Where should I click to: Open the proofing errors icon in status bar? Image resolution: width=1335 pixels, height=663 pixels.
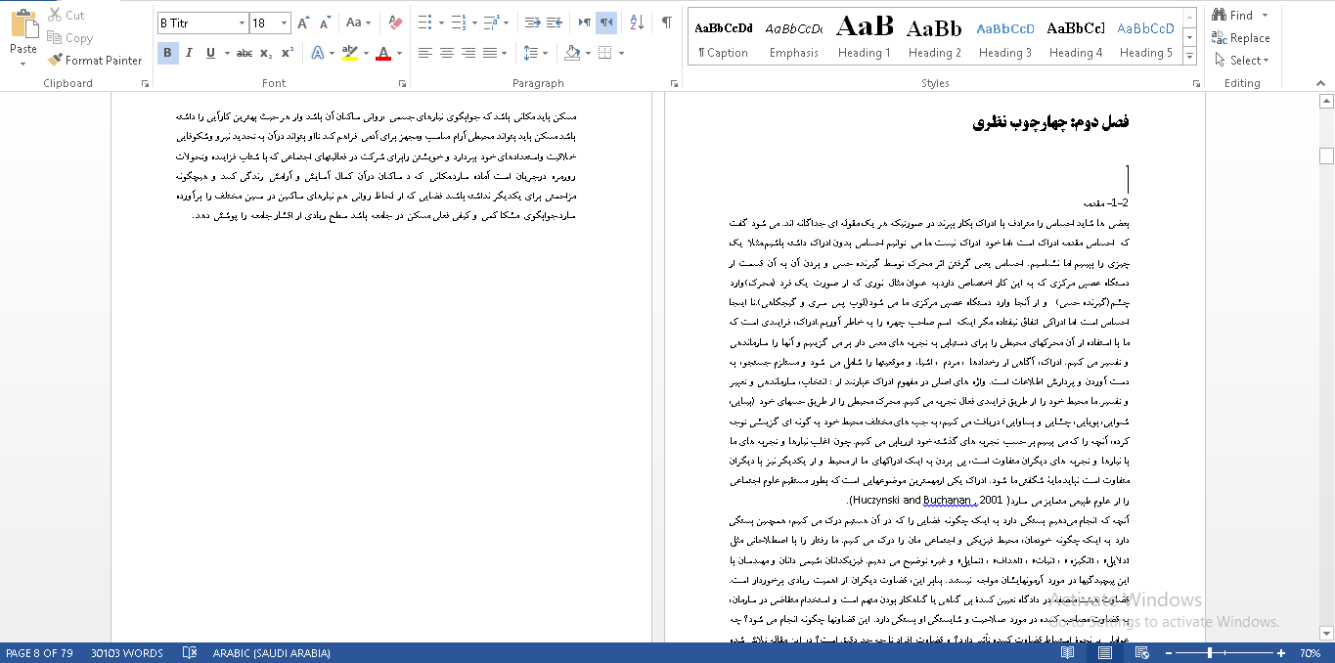(190, 653)
